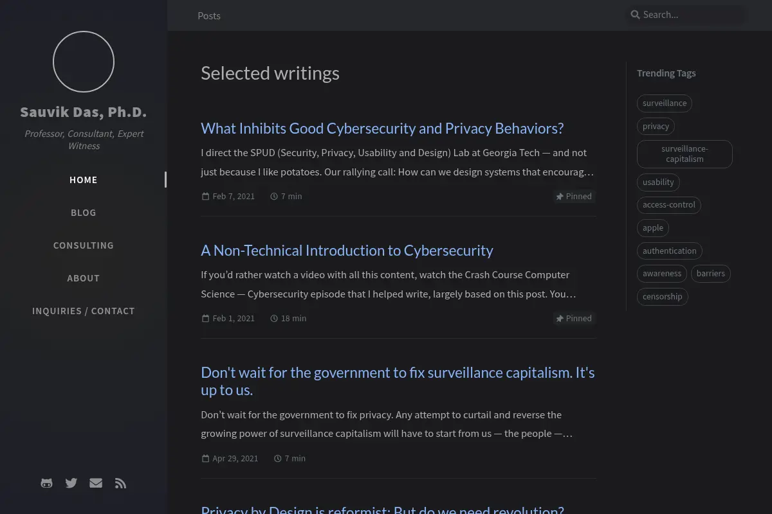Image resolution: width=772 pixels, height=514 pixels.
Task: Select the surveillance-capitalism tag
Action: tap(685, 154)
